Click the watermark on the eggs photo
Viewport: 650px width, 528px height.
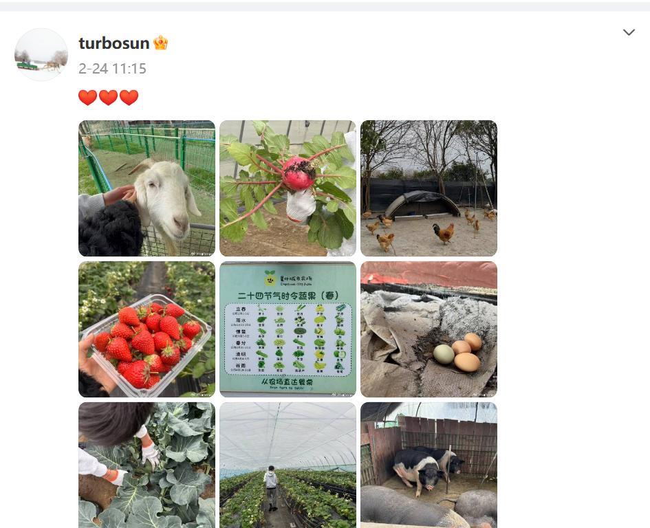[483, 394]
